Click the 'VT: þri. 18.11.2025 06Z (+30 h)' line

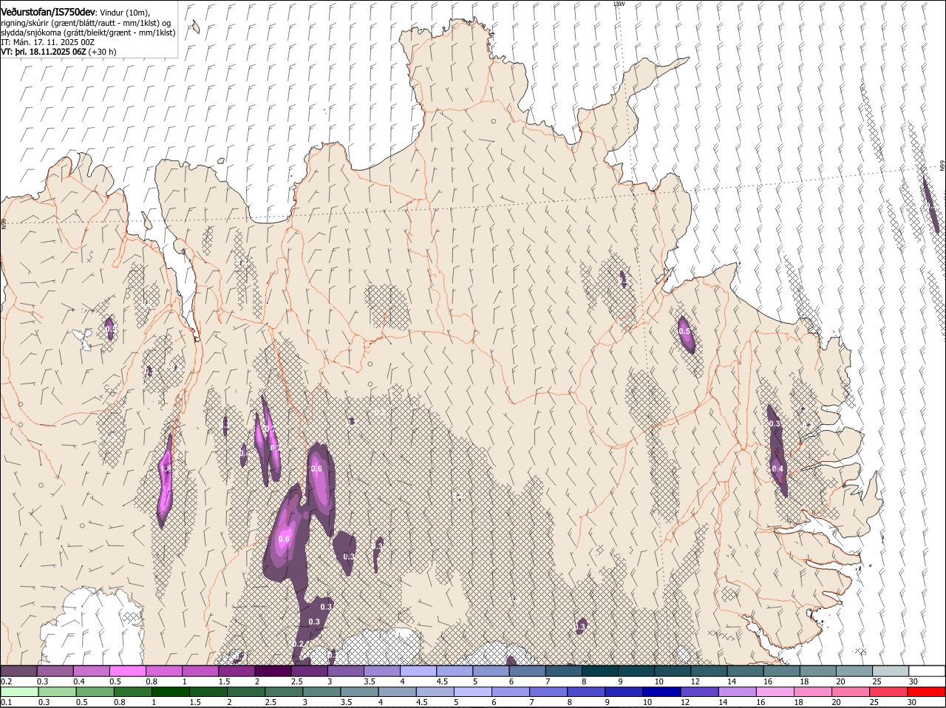click(58, 52)
